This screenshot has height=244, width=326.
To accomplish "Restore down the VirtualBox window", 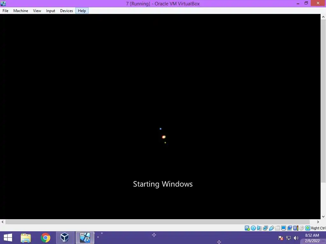I will click(306, 3).
